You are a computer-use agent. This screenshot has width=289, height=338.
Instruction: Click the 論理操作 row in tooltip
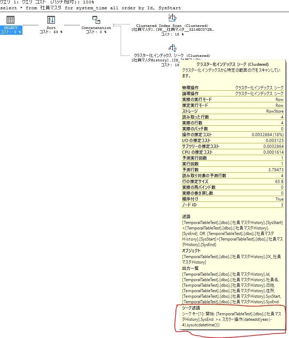click(x=233, y=94)
